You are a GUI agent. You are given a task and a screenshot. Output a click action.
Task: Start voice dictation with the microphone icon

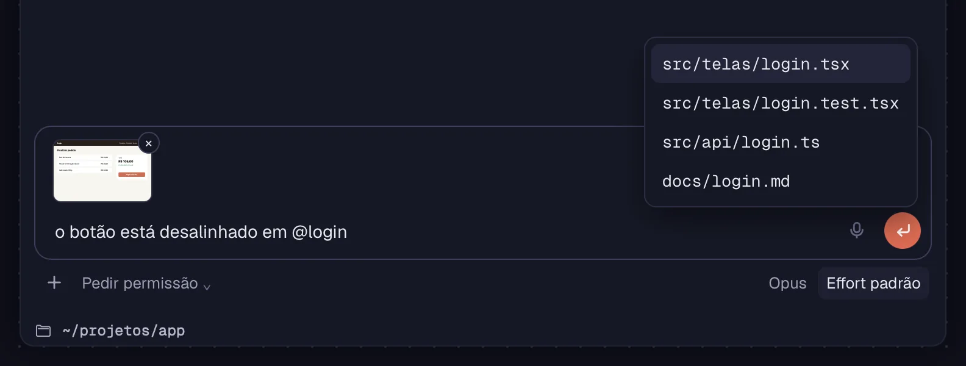[857, 231]
